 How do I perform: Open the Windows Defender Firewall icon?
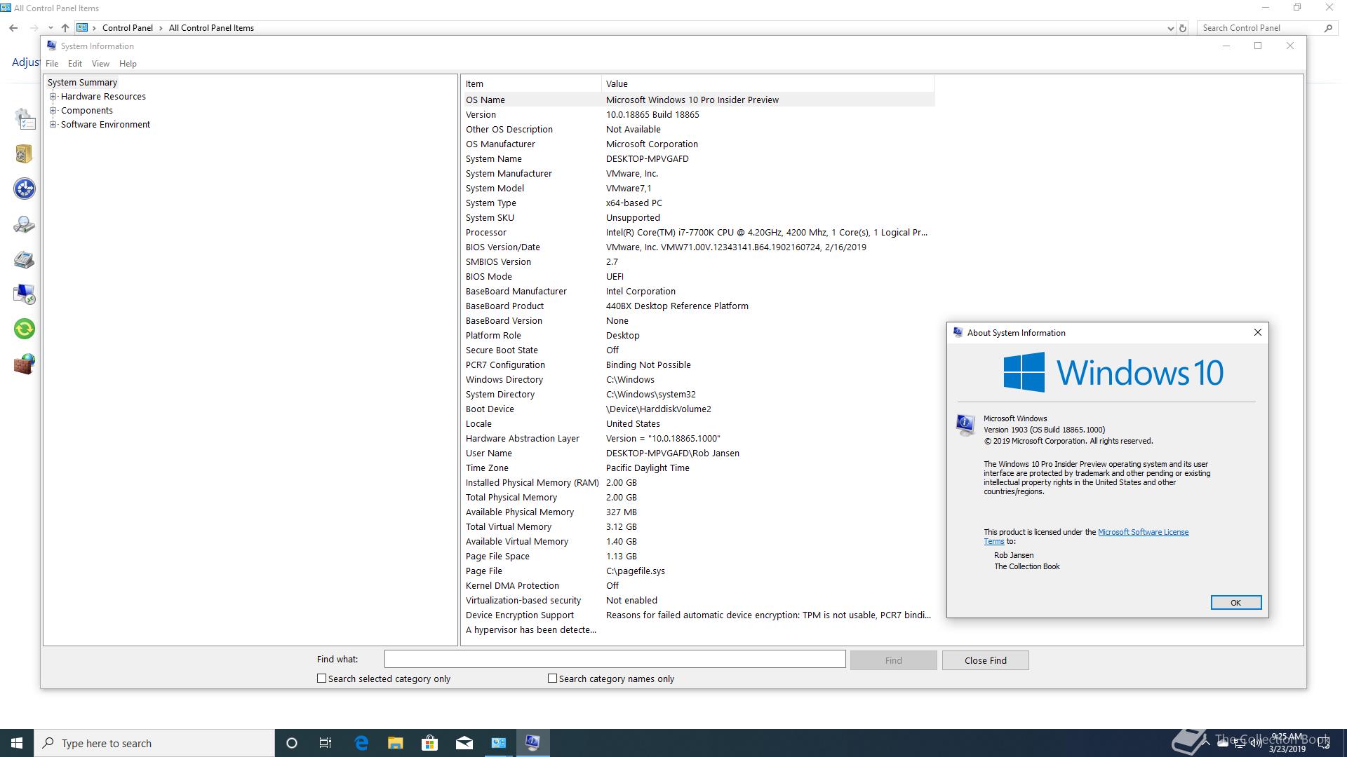click(25, 364)
